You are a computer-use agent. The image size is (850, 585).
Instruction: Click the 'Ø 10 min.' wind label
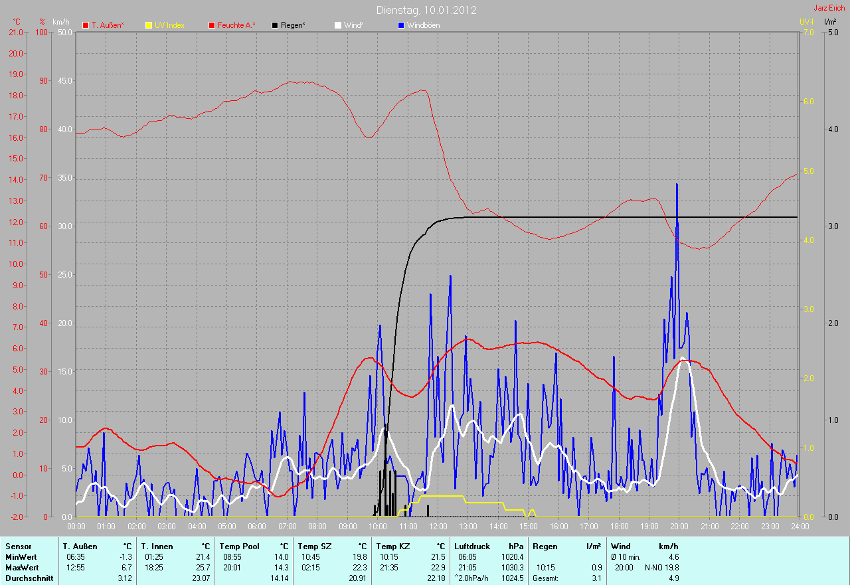click(627, 557)
